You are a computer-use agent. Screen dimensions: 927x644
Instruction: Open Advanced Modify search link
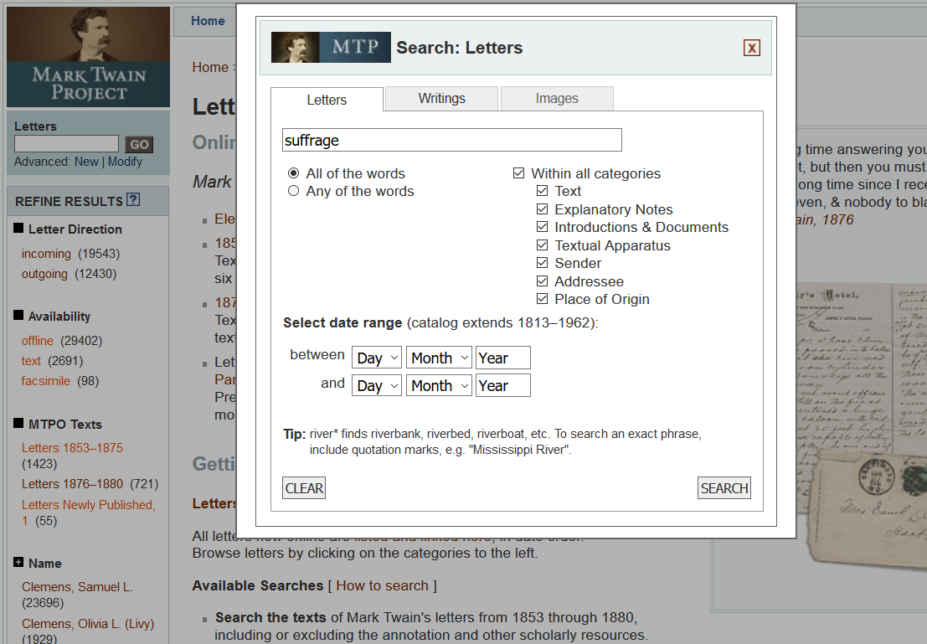tap(125, 162)
